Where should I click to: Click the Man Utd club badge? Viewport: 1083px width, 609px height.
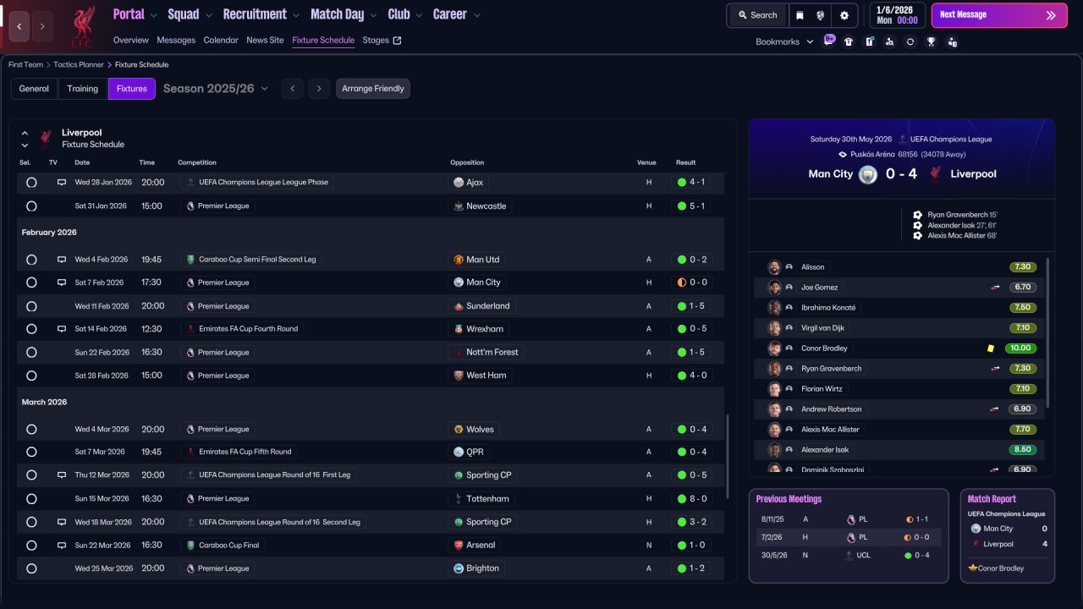[x=459, y=260]
